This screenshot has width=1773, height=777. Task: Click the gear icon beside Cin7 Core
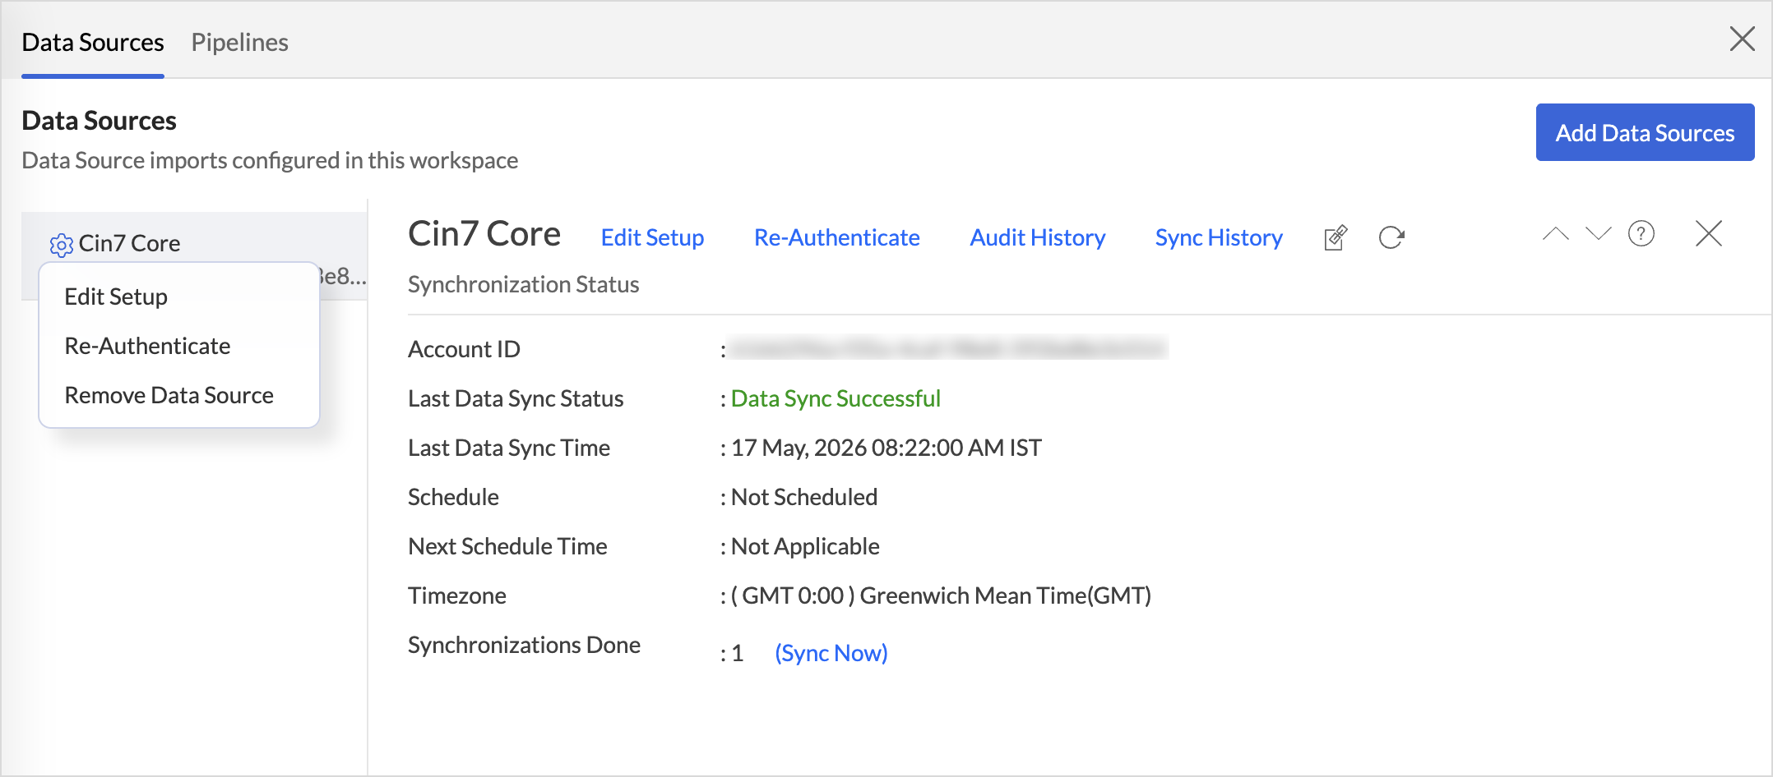61,245
